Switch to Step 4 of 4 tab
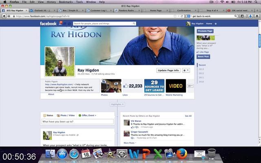Screen dimensions: 261x163 coord(212,11)
